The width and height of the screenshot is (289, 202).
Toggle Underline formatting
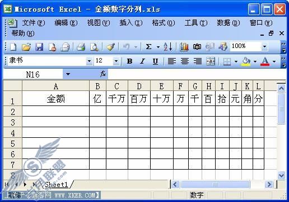155,61
